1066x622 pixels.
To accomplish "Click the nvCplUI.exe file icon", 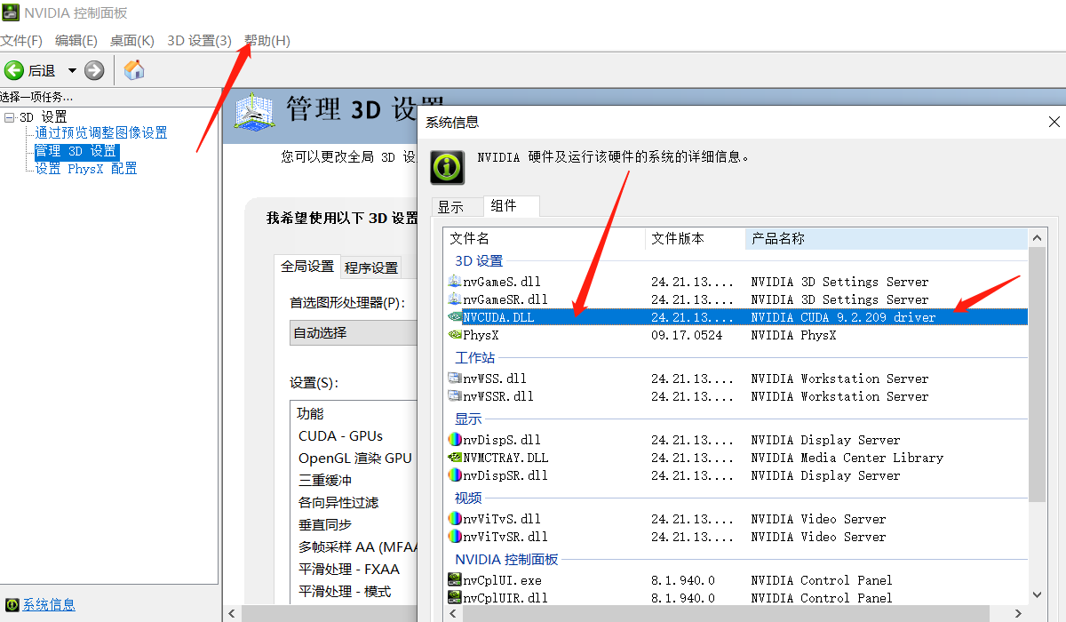I will (x=455, y=580).
